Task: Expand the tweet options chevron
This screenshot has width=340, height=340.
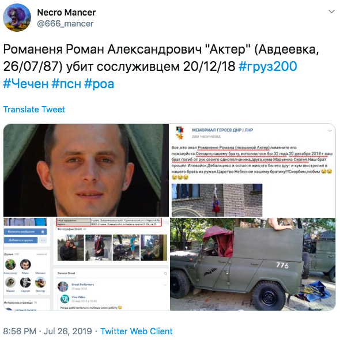Action: (x=331, y=12)
